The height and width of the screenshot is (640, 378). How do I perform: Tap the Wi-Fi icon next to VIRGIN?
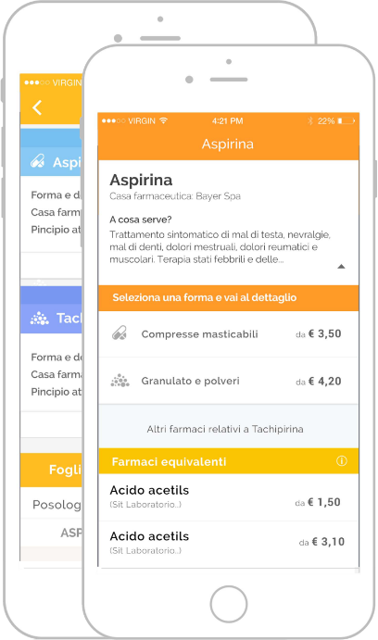tap(163, 120)
